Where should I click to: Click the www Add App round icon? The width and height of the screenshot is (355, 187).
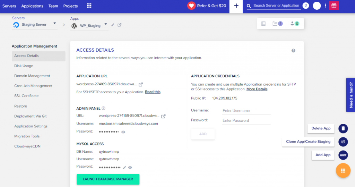coord(343,155)
